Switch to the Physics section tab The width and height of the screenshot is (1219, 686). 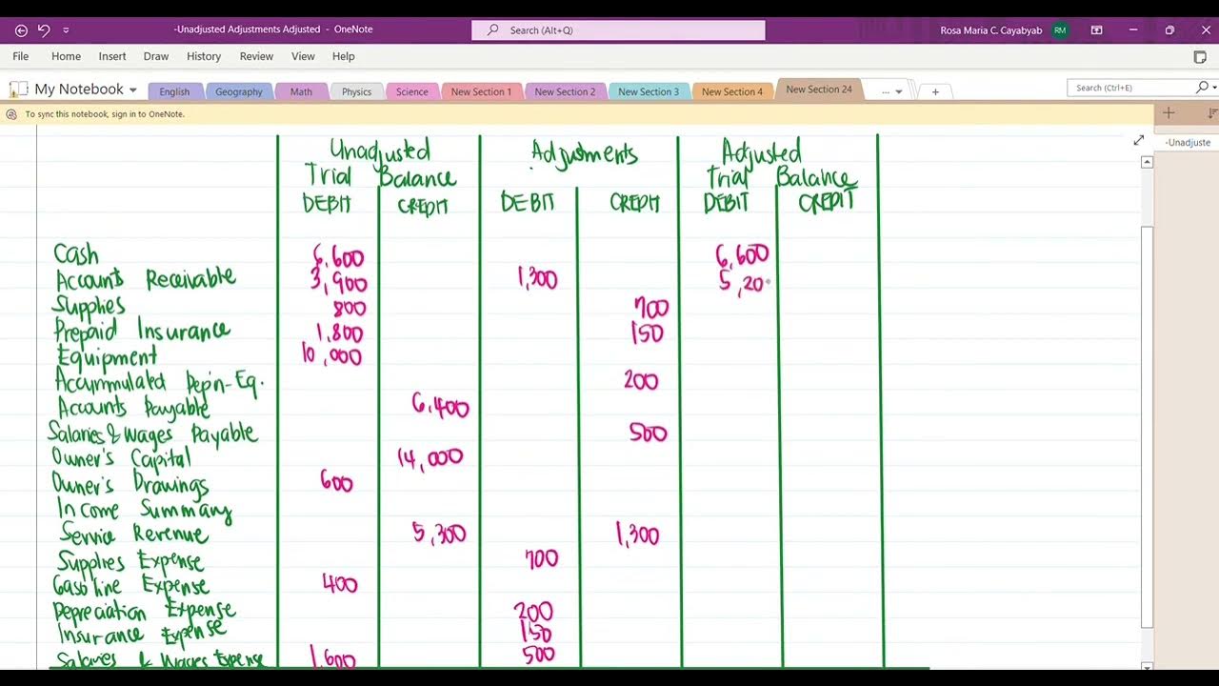click(356, 91)
